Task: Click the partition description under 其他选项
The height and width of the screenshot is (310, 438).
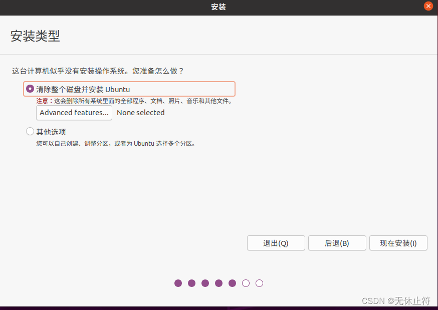Action: tap(115, 143)
